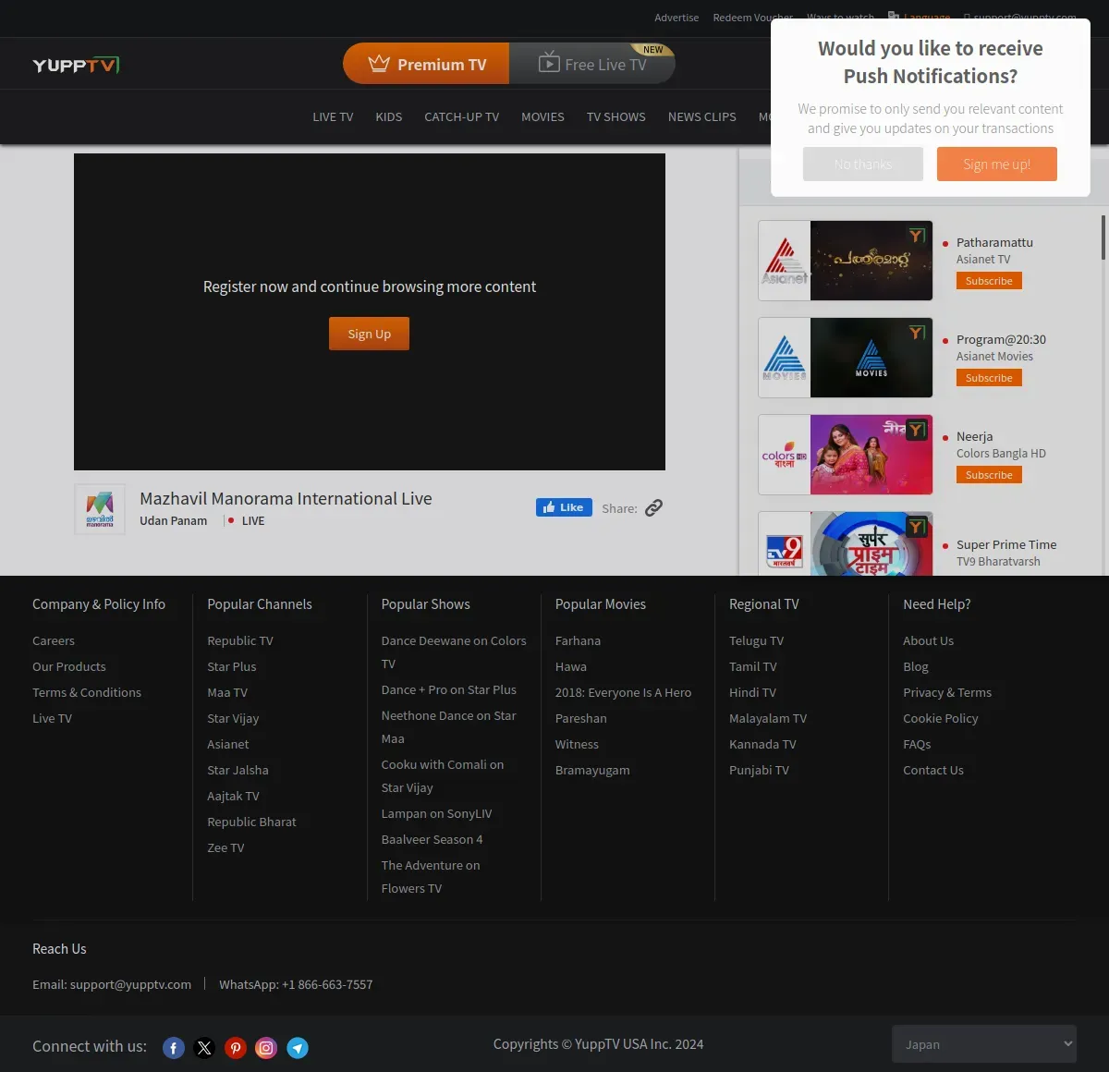Click WhatsApp number +1 866-663-7557

[x=327, y=984]
